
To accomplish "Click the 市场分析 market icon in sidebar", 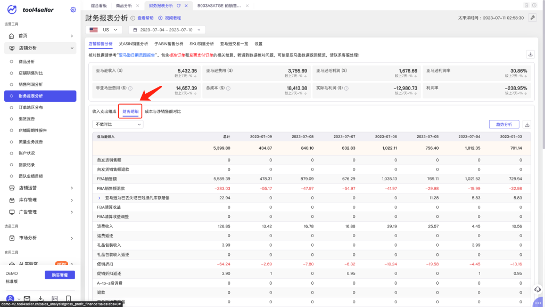I will [12, 238].
